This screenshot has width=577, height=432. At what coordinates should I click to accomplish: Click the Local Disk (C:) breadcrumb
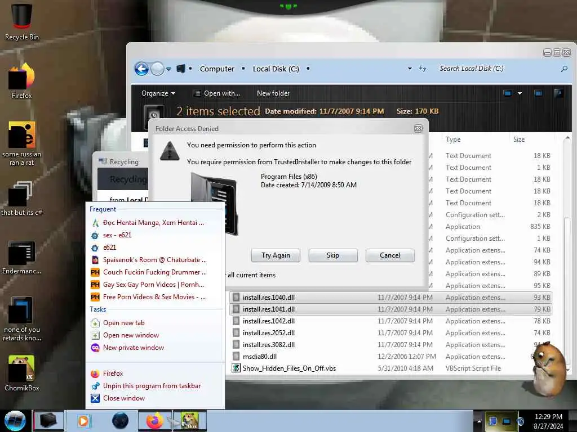(x=276, y=69)
